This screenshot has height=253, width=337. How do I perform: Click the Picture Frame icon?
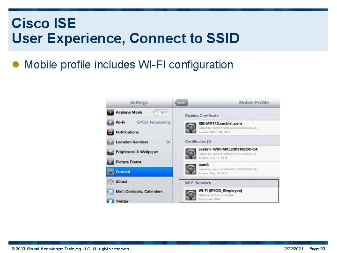pos(110,162)
